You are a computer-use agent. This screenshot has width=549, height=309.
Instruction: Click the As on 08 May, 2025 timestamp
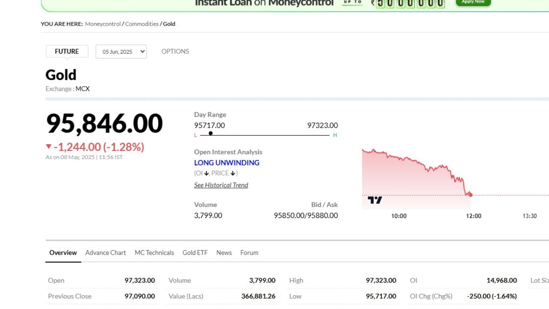[84, 157]
